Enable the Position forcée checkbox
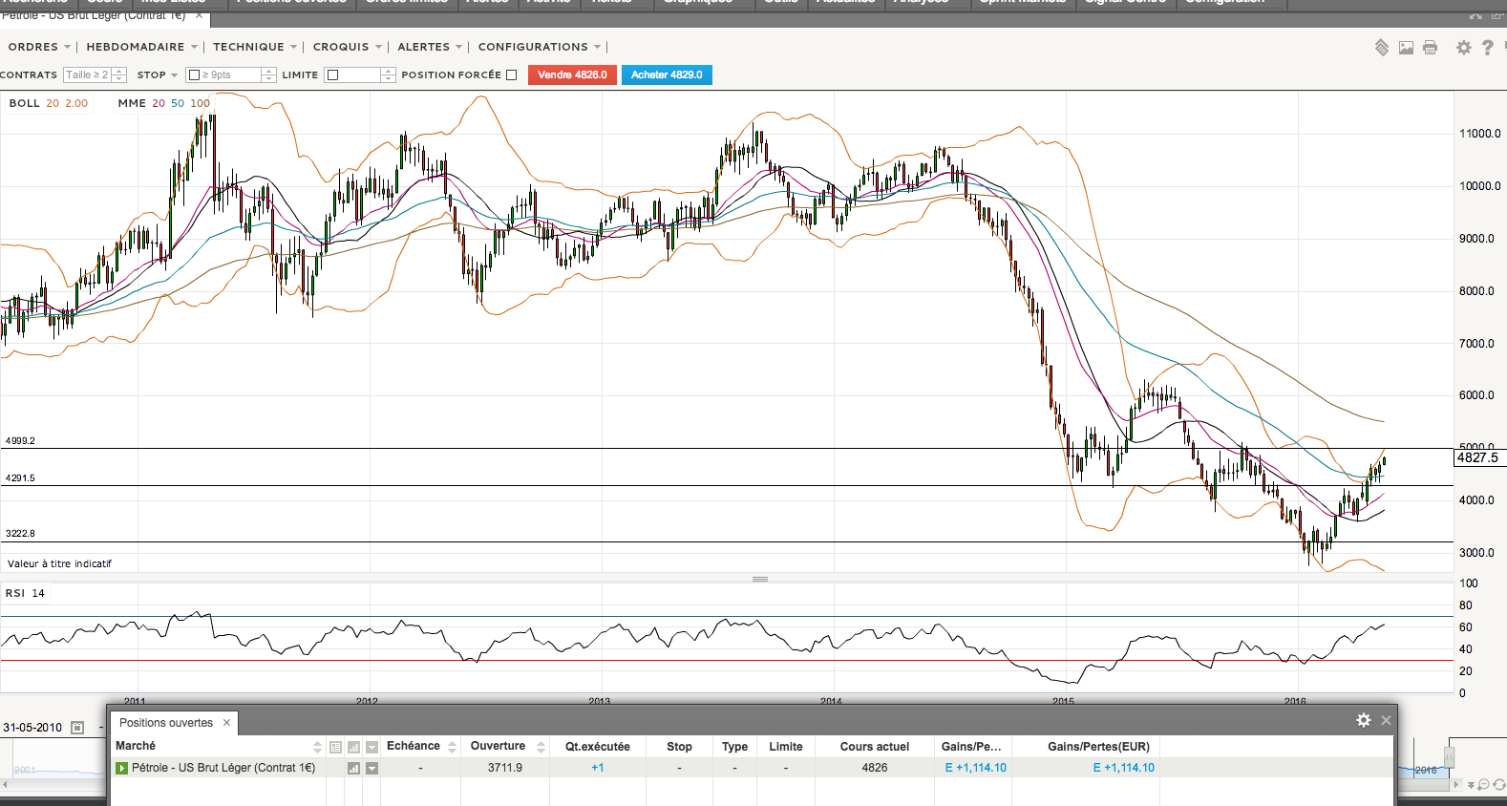Screen dimensions: 1507x806 (x=511, y=75)
